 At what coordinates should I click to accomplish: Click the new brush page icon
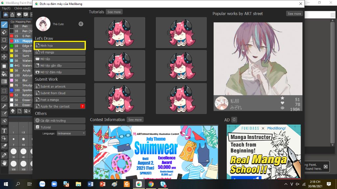(x=19, y=111)
